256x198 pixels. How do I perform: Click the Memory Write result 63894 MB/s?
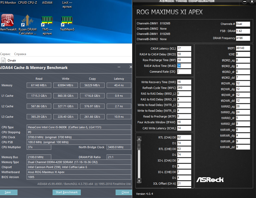[65, 85]
